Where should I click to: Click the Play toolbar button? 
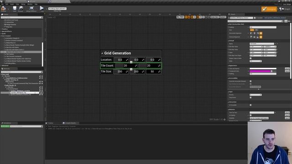coord(42,9)
